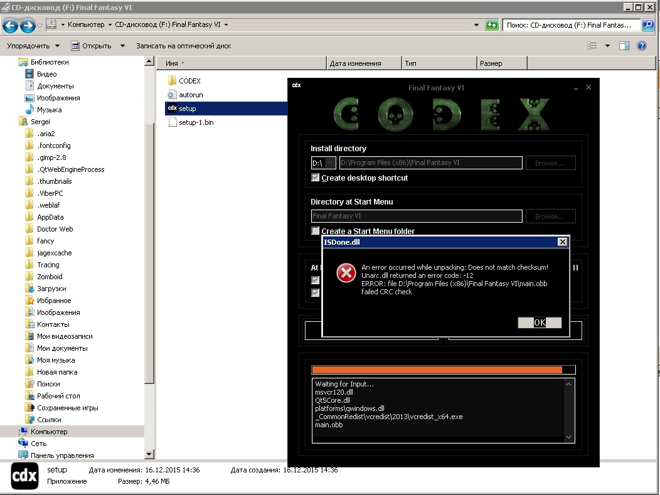660x495 pixels.
Task: Click the error icon in ISDone.dll dialog
Action: tap(346, 273)
